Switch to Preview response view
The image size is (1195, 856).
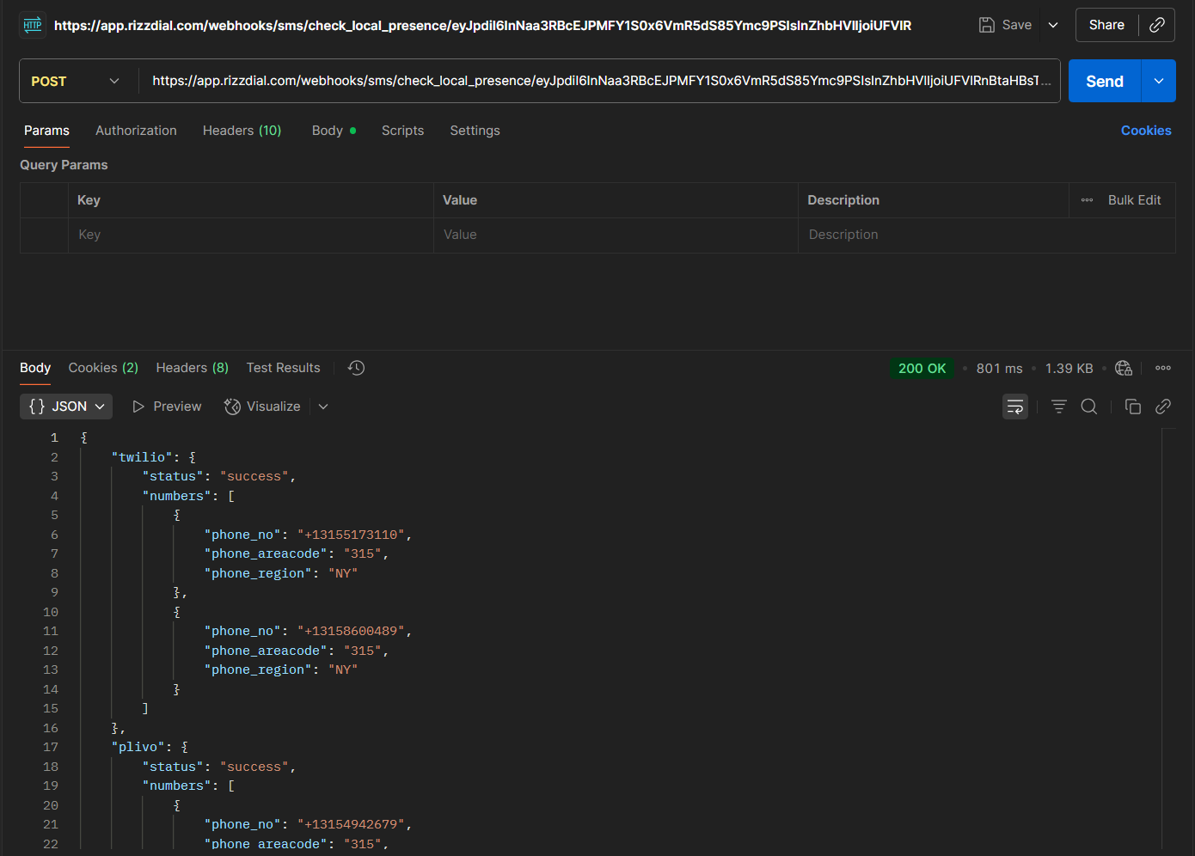(x=167, y=407)
